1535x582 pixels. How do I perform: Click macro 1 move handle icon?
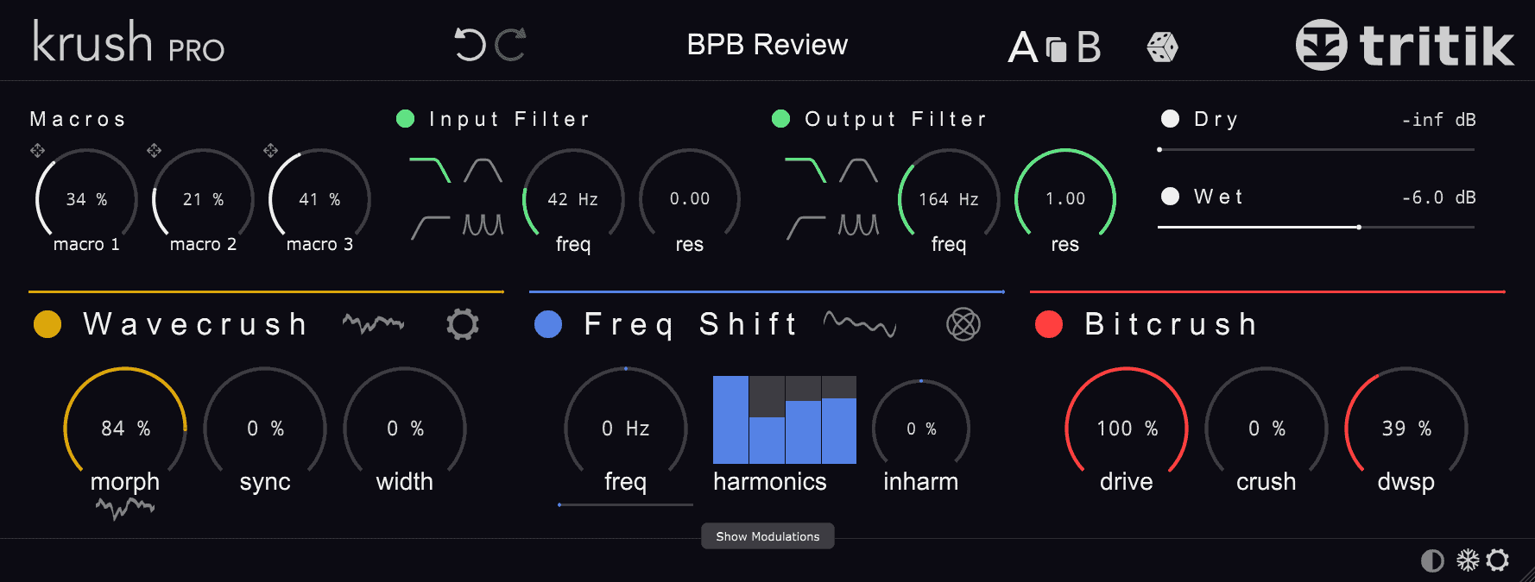coord(37,150)
